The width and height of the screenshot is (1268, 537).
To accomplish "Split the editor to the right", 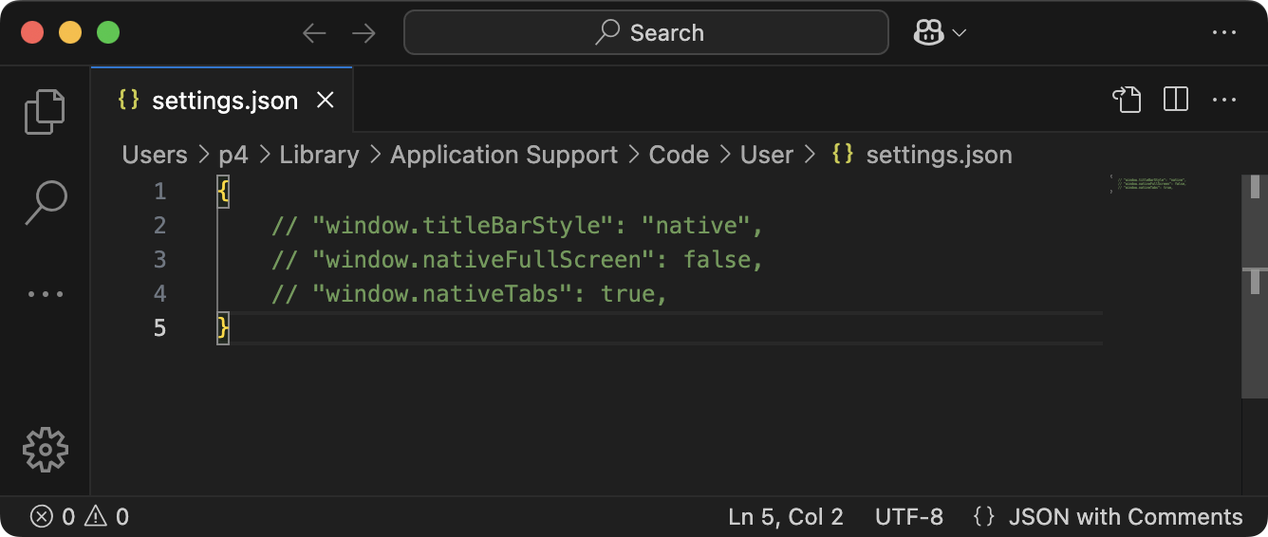I will (x=1176, y=100).
